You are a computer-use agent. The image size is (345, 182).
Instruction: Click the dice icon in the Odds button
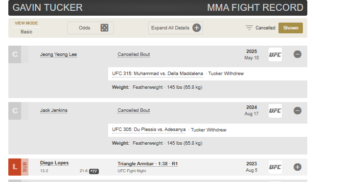click(104, 28)
